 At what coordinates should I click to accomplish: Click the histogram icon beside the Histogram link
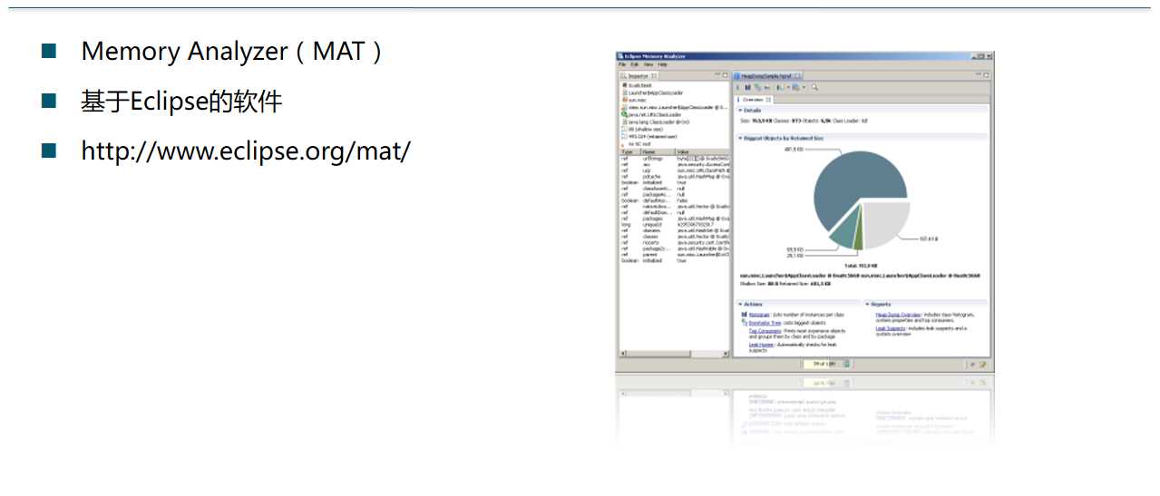(744, 315)
